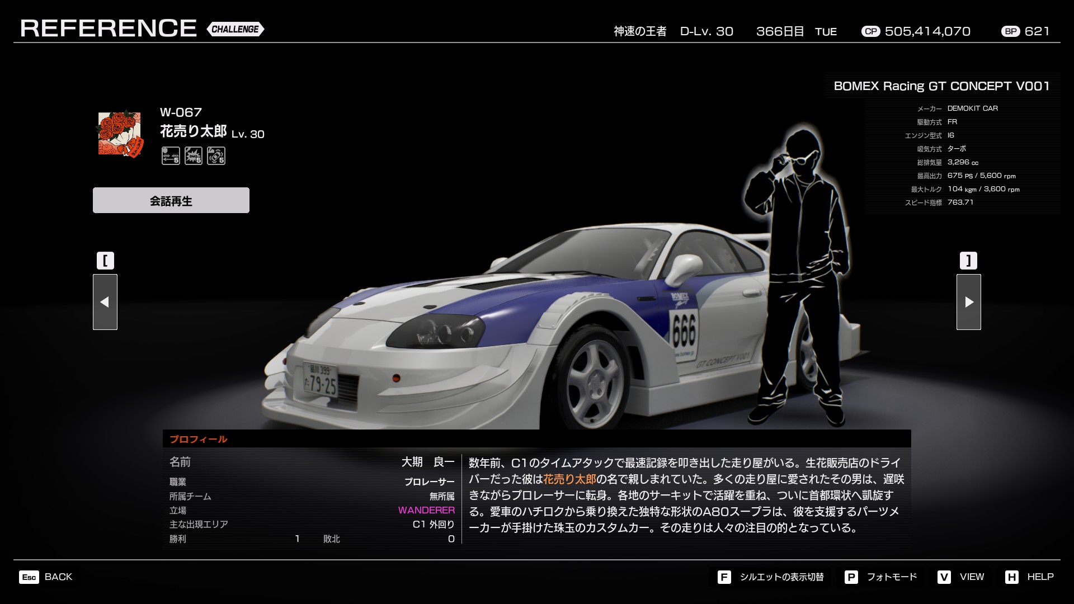Toggle silhouette display with F シルエットの表示切替
The width and height of the screenshot is (1074, 604).
pyautogui.click(x=771, y=577)
